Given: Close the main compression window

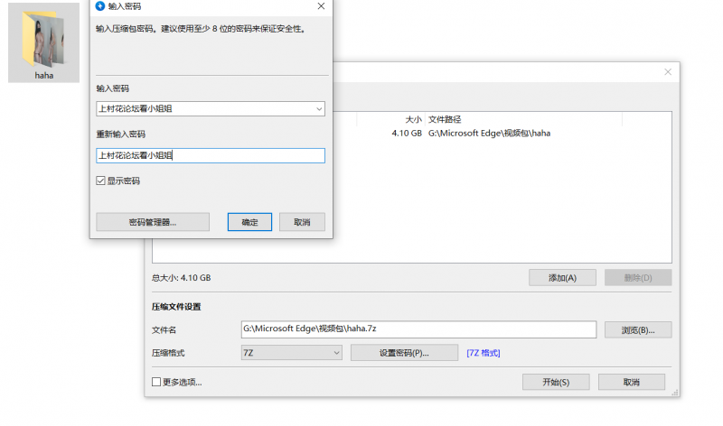Looking at the screenshot, I should (668, 72).
